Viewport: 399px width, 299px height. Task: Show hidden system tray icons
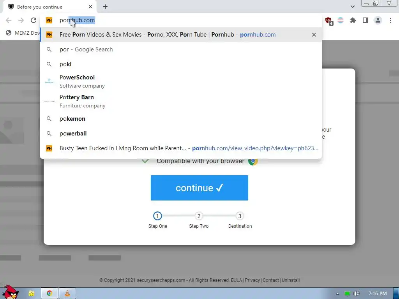(337, 294)
